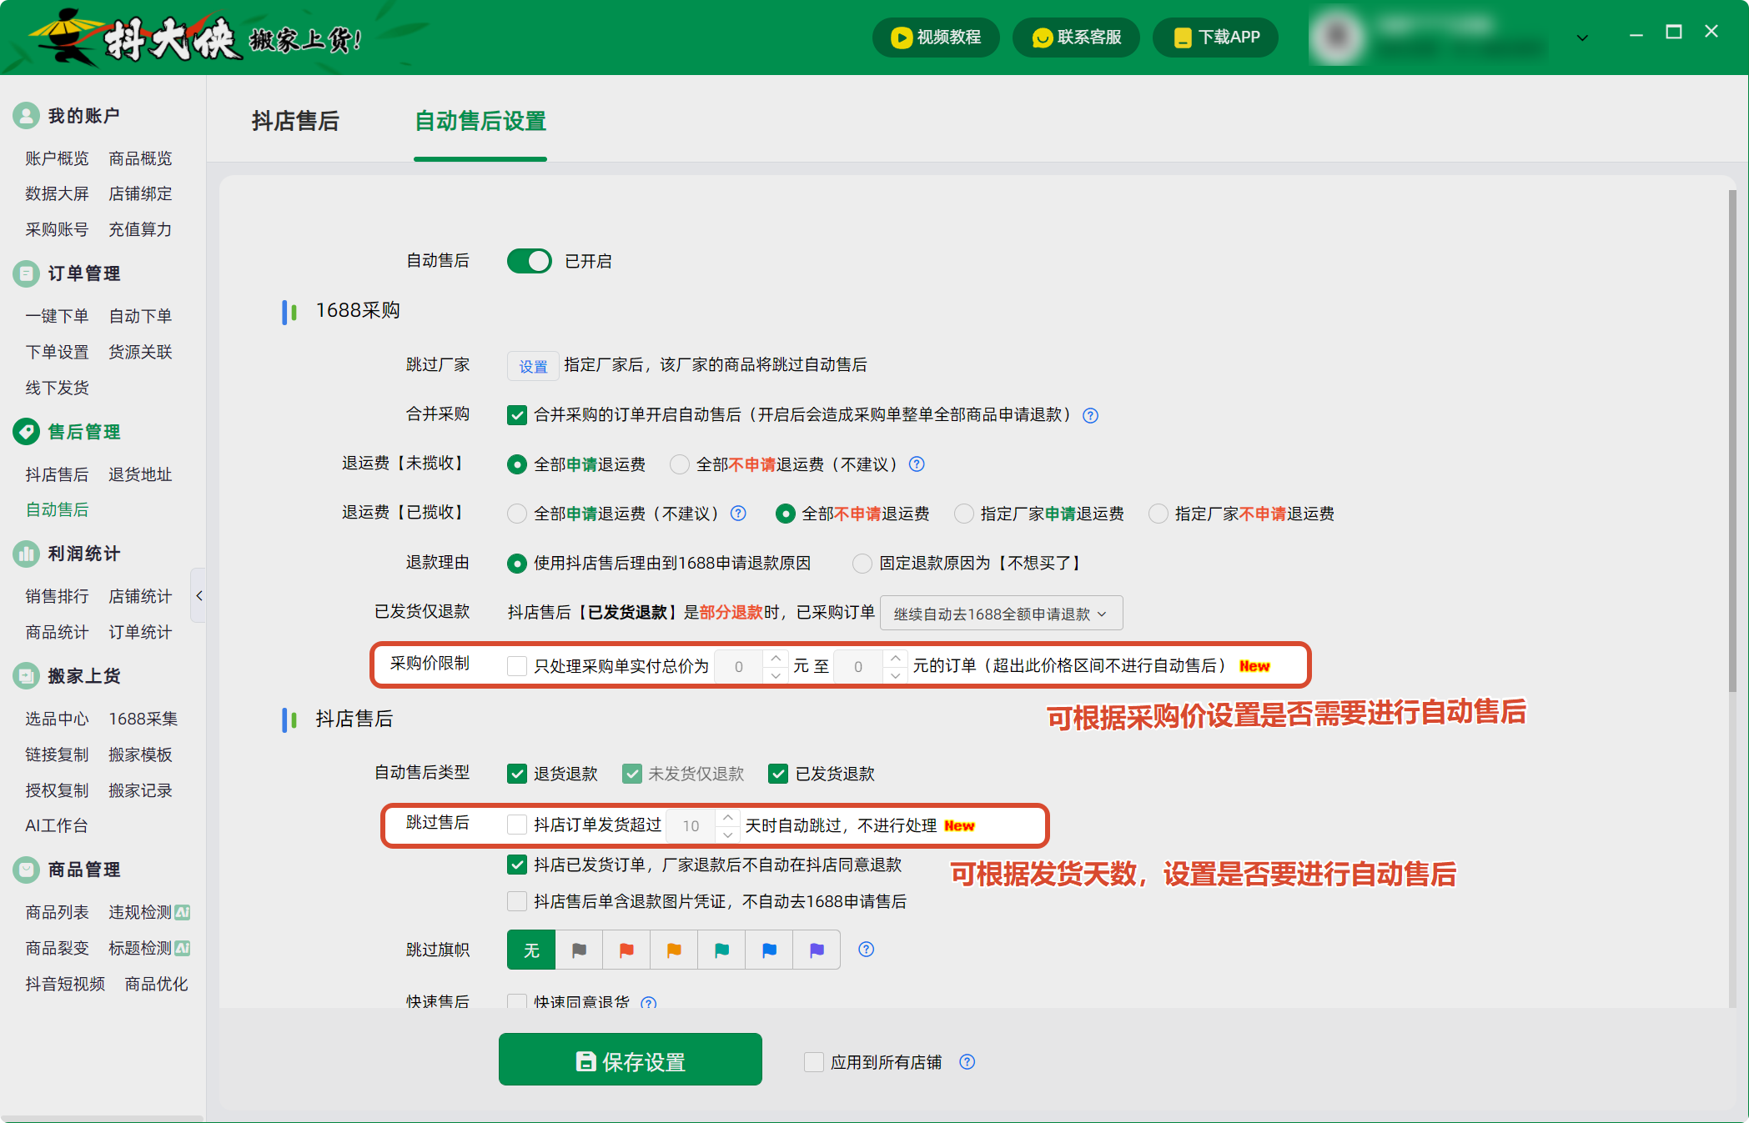The image size is (1749, 1123).
Task: Open help icon beside 全部申请退运费（不建议）
Action: (x=738, y=514)
